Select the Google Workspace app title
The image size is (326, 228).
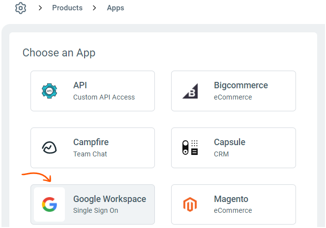point(110,199)
